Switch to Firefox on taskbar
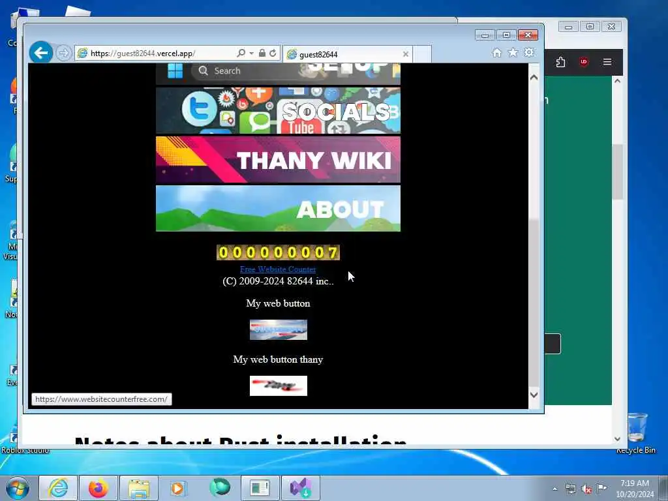Image resolution: width=668 pixels, height=501 pixels. click(99, 488)
